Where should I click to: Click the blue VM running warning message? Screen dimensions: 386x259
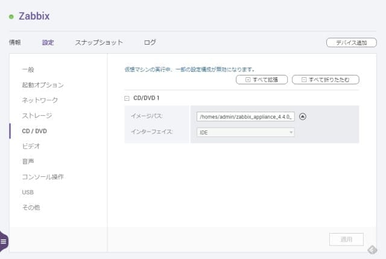coord(189,69)
